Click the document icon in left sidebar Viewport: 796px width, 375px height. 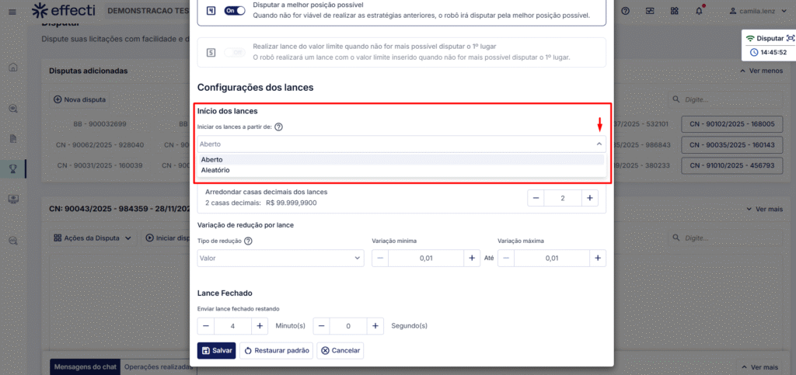click(13, 138)
